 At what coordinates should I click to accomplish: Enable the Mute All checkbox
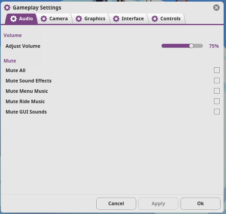coord(217,70)
